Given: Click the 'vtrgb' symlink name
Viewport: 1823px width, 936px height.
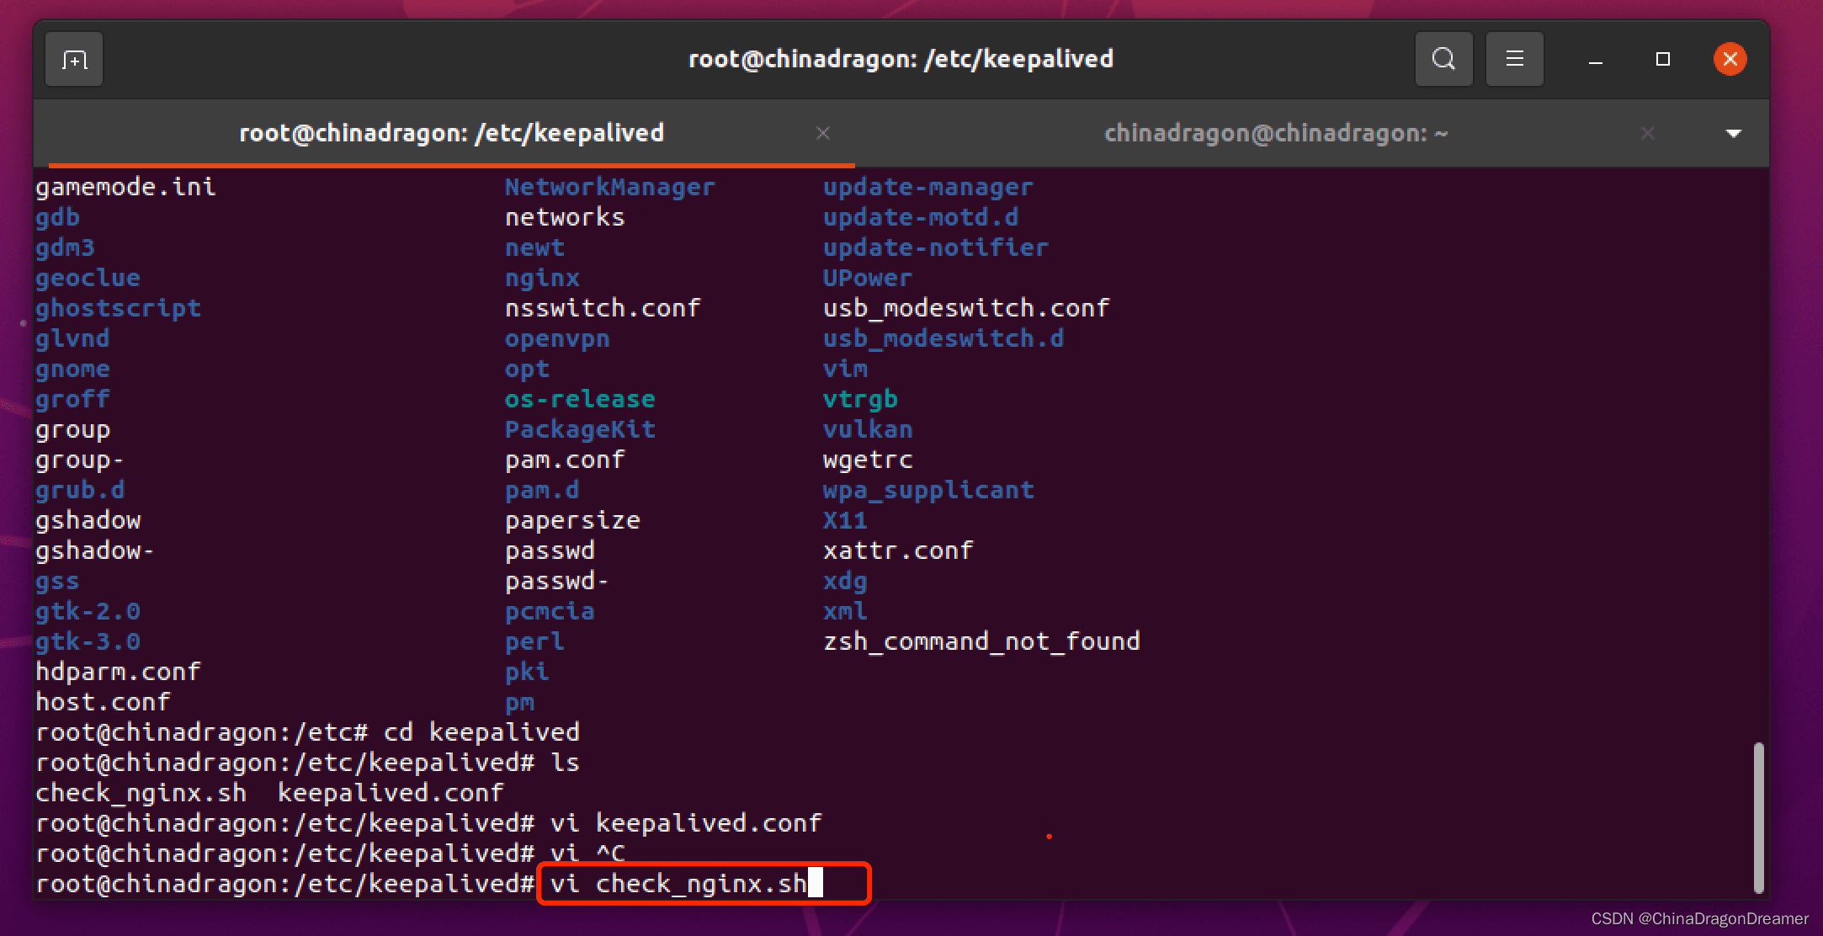Looking at the screenshot, I should (860, 399).
